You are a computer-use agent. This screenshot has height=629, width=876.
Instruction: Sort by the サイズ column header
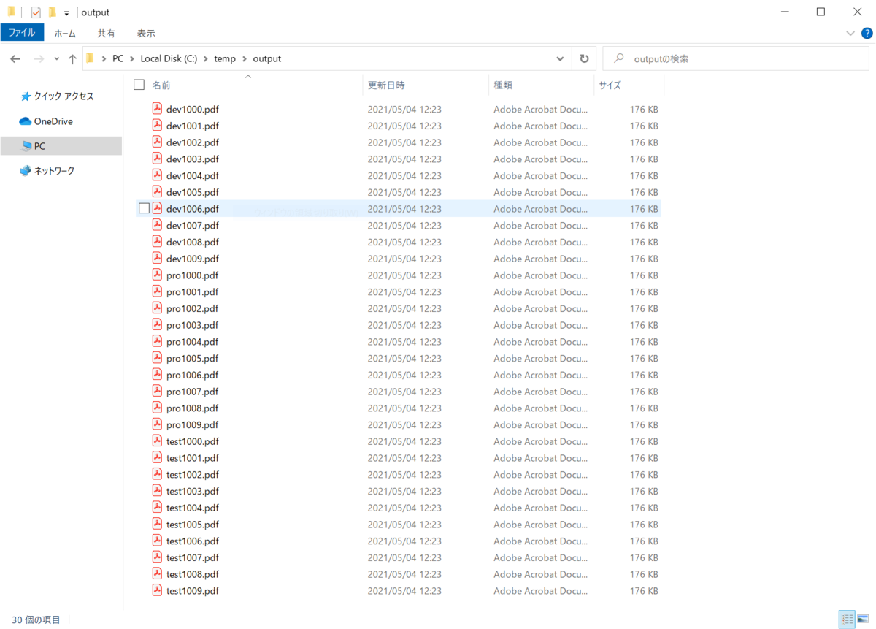pos(610,85)
